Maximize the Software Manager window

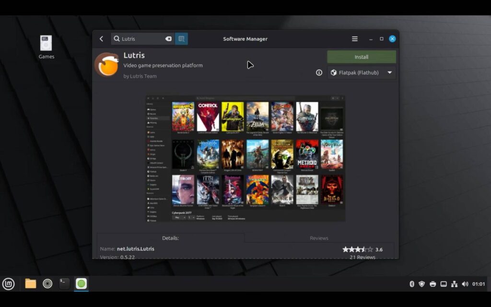(x=381, y=39)
